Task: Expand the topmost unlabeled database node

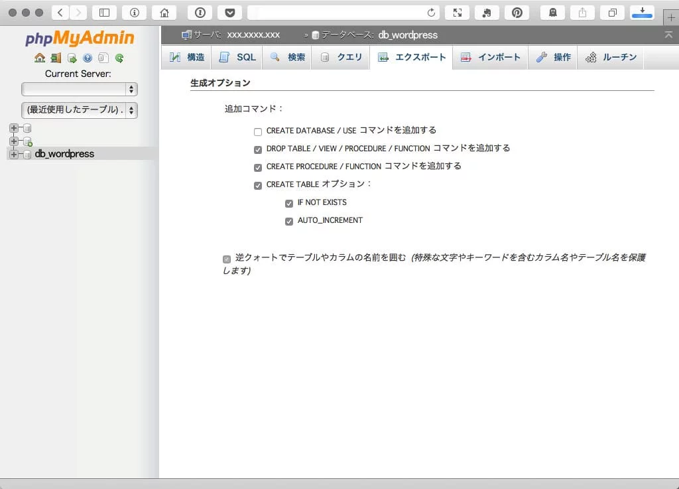Action: point(14,128)
